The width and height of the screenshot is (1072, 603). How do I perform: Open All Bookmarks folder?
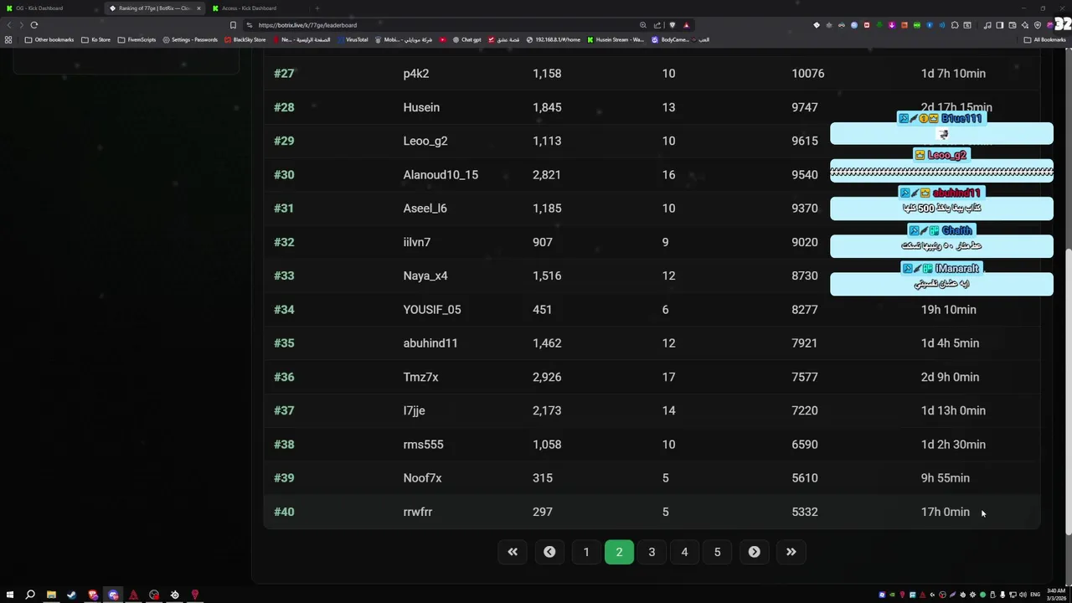tap(1045, 39)
